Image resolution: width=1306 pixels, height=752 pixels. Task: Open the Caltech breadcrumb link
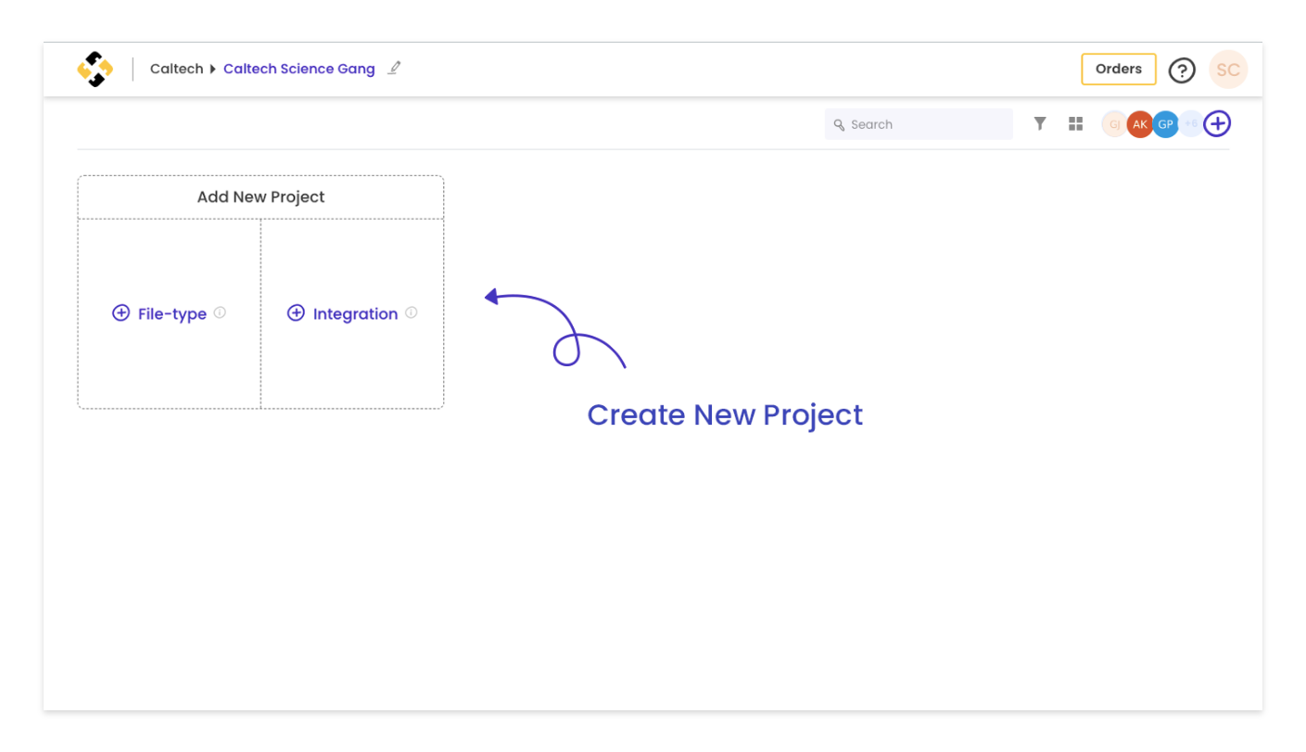pos(176,69)
